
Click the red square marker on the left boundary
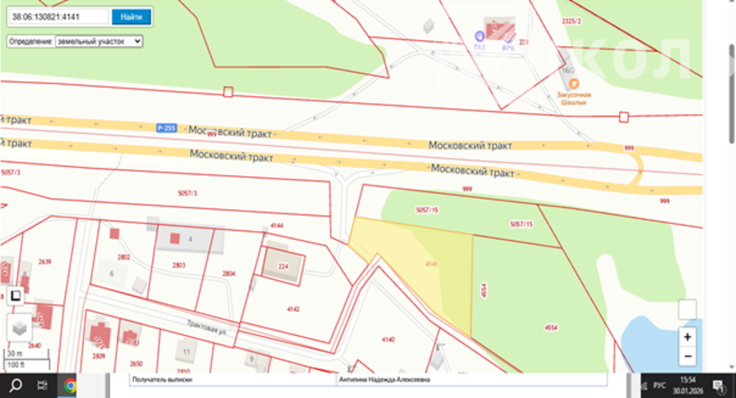tap(228, 92)
